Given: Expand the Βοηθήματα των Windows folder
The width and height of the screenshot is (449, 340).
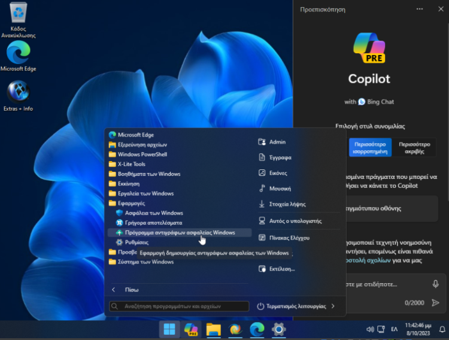Looking at the screenshot, I should pyautogui.click(x=145, y=174).
